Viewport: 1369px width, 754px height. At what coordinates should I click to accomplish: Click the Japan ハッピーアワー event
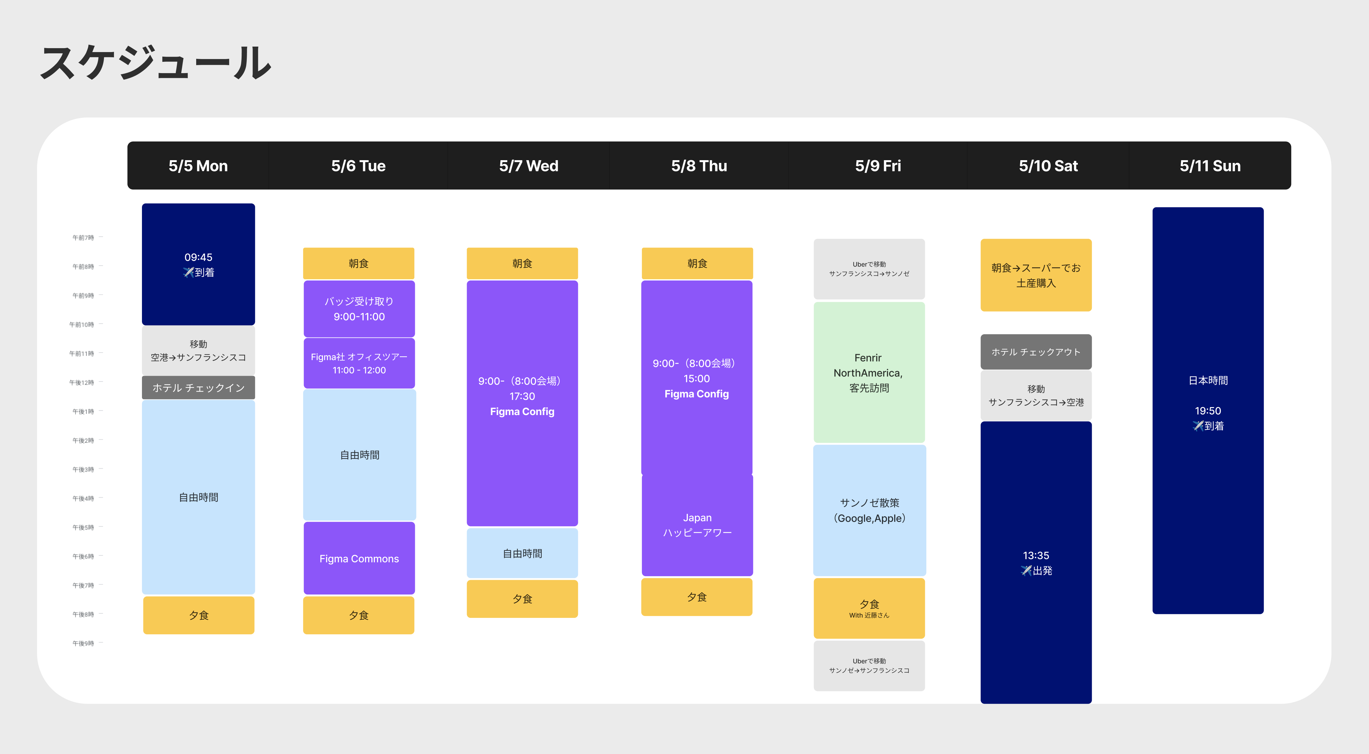click(x=697, y=525)
